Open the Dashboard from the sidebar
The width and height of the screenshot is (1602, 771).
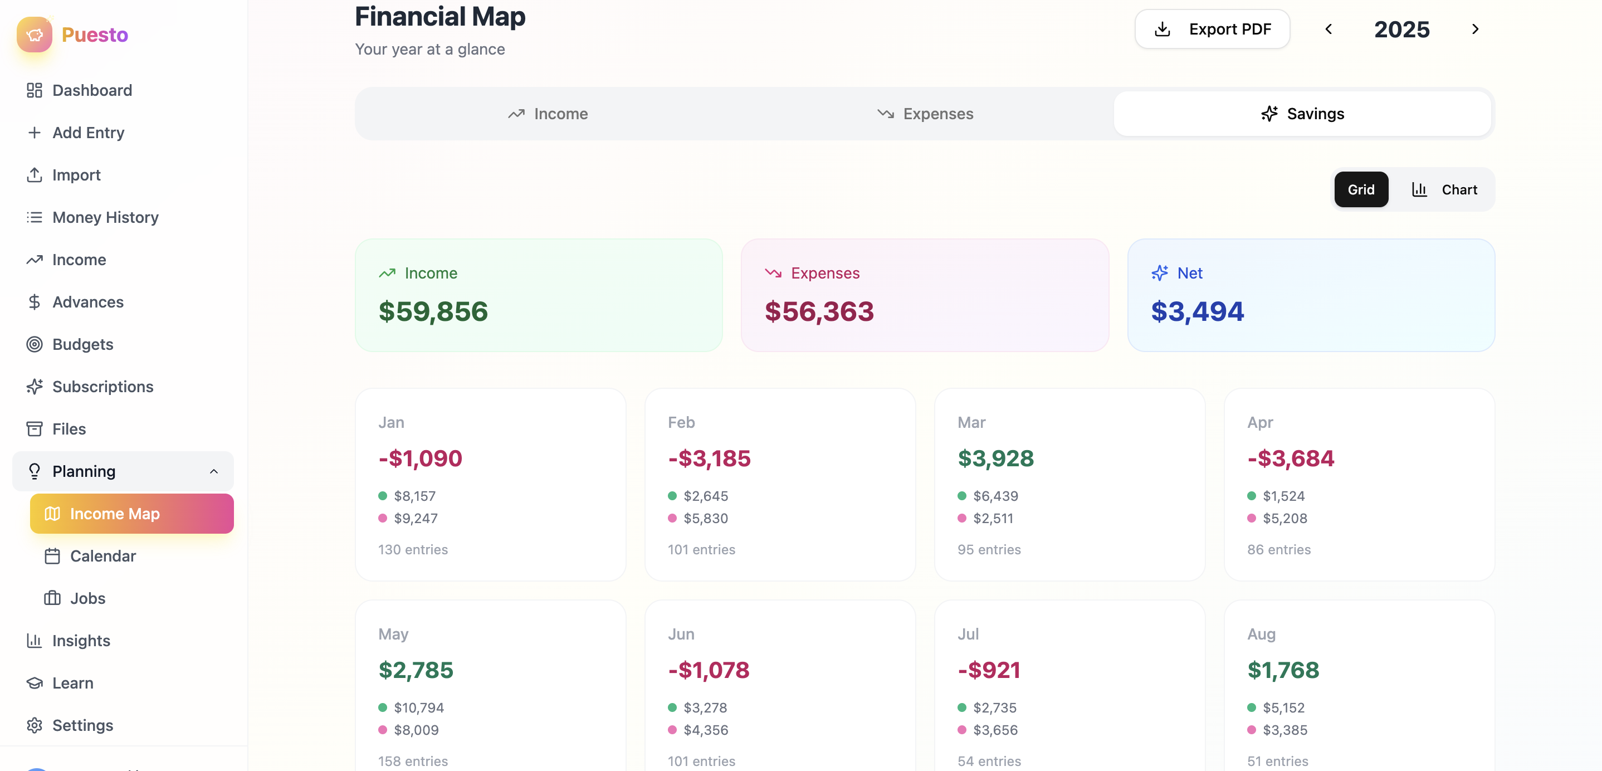click(92, 90)
